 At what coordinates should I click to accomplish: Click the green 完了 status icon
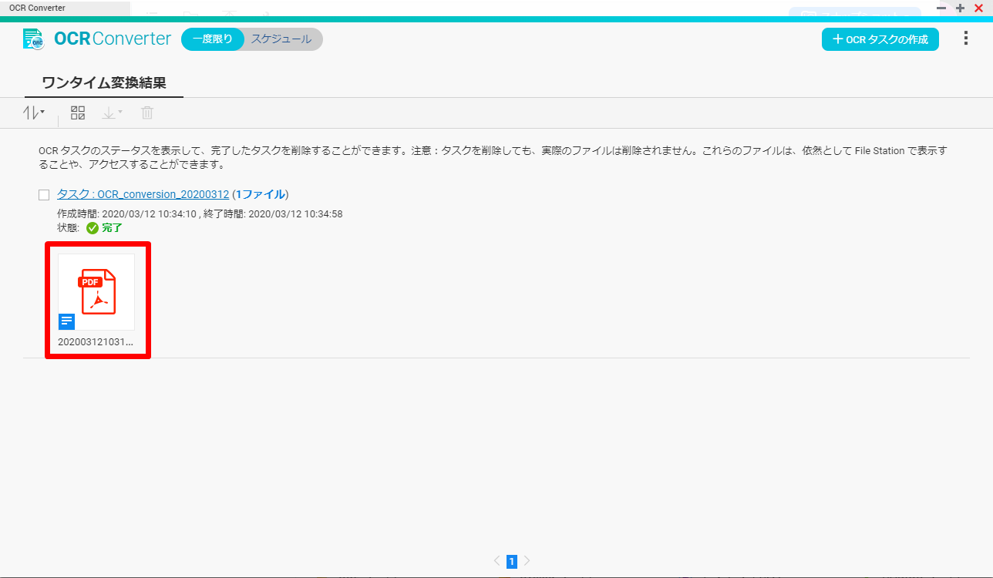[93, 228]
